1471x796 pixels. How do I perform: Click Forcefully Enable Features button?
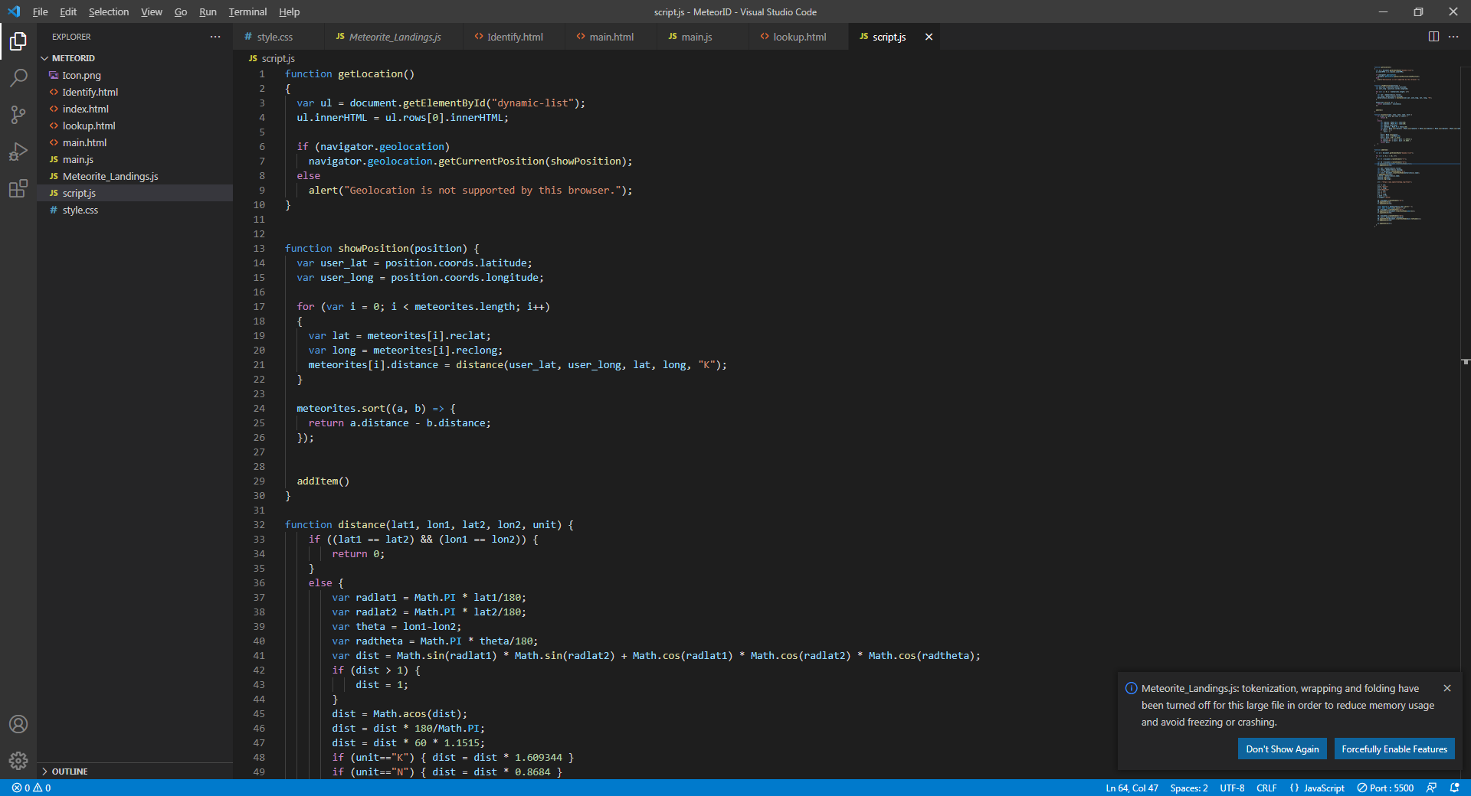click(1394, 749)
